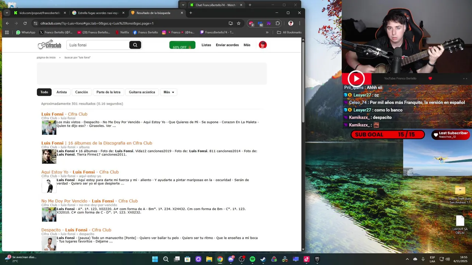The image size is (472, 265).
Task: Open OBS Studio from the taskbar
Action: (x=242, y=259)
